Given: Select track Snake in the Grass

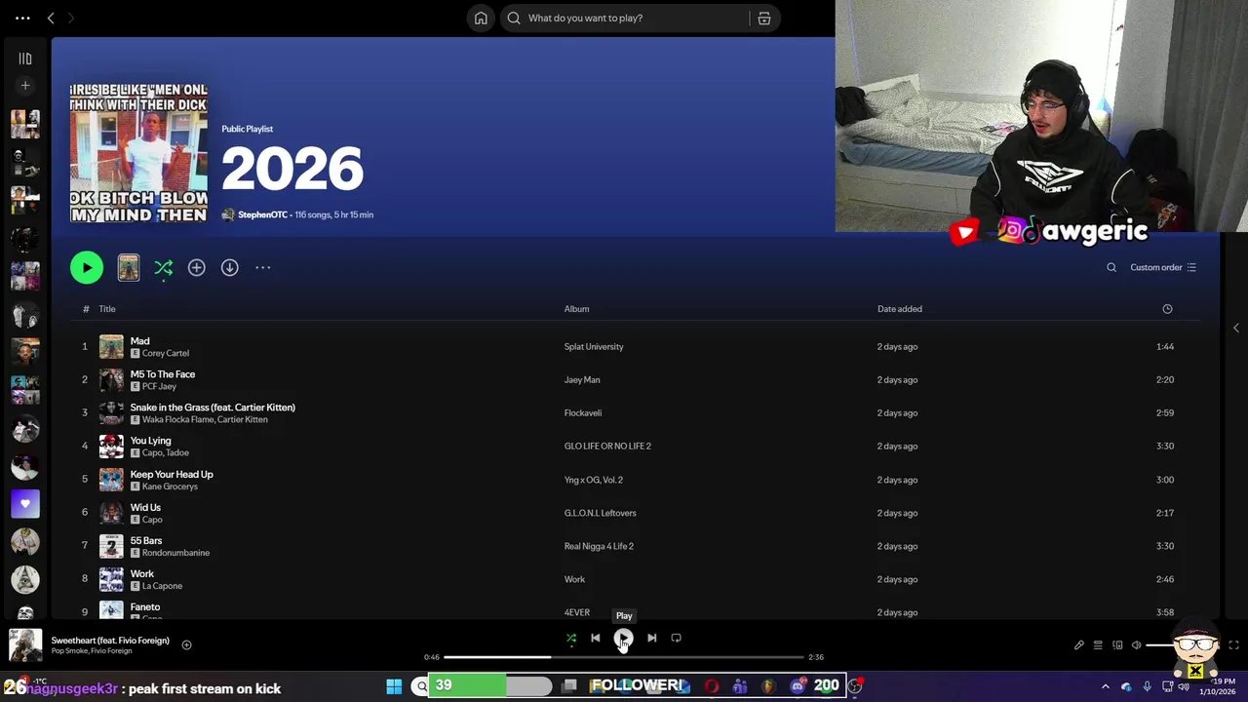Looking at the screenshot, I should (x=213, y=408).
